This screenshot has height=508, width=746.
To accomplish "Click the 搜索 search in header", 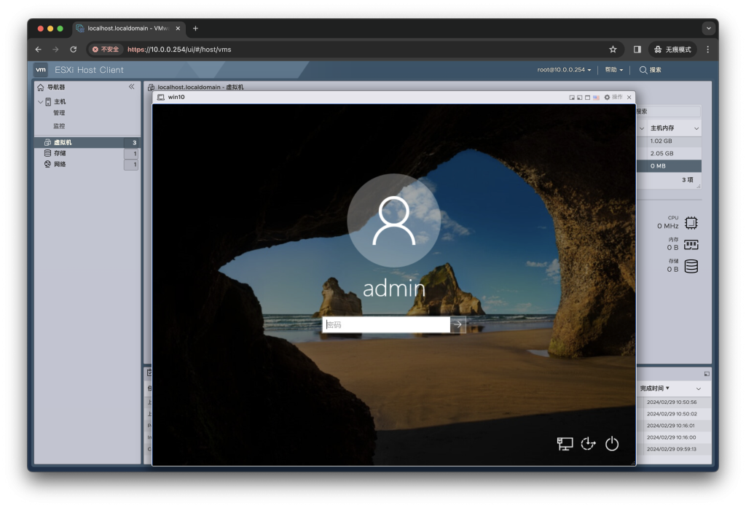I will [x=651, y=70].
